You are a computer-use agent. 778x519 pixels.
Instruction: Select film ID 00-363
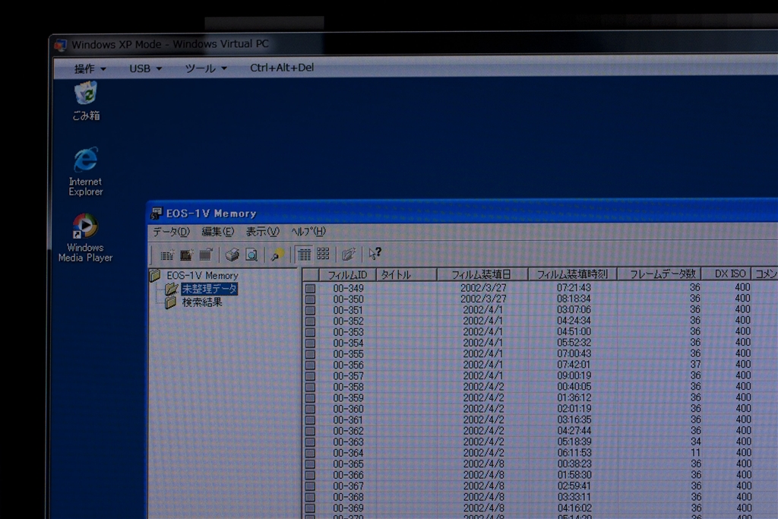[348, 442]
